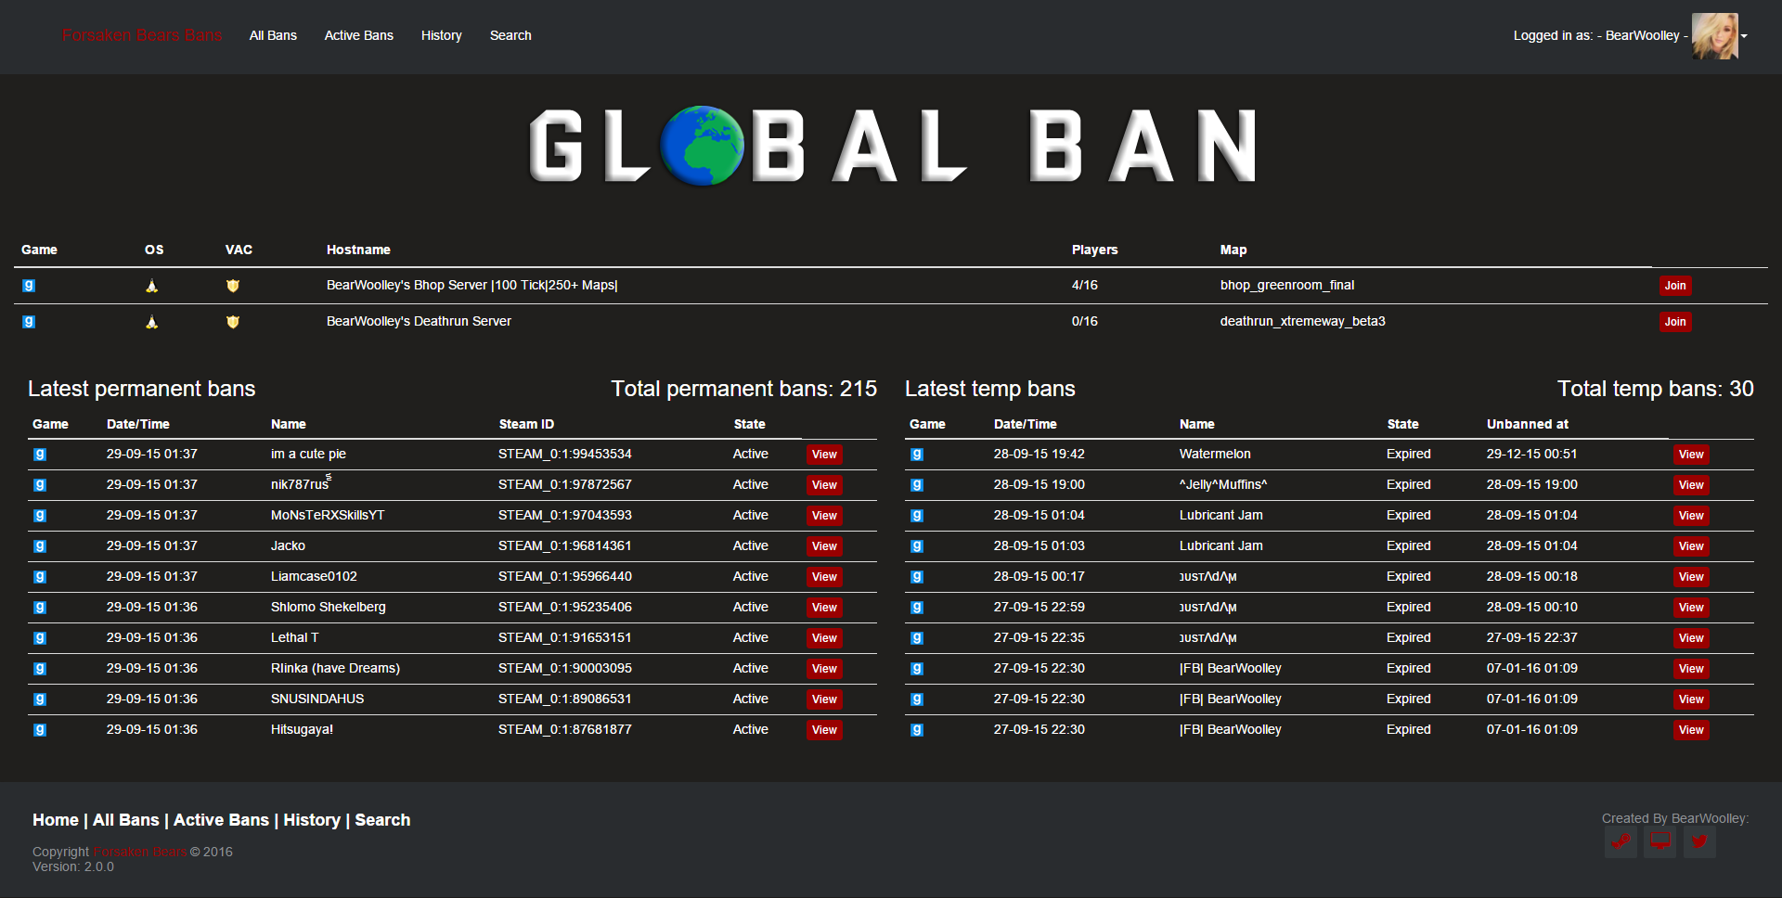
Task: View the ban details for Jacko
Action: tap(823, 546)
